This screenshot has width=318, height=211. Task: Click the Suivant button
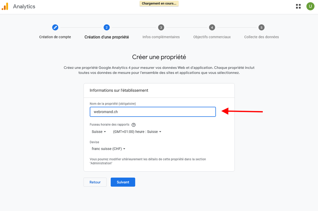point(123,182)
